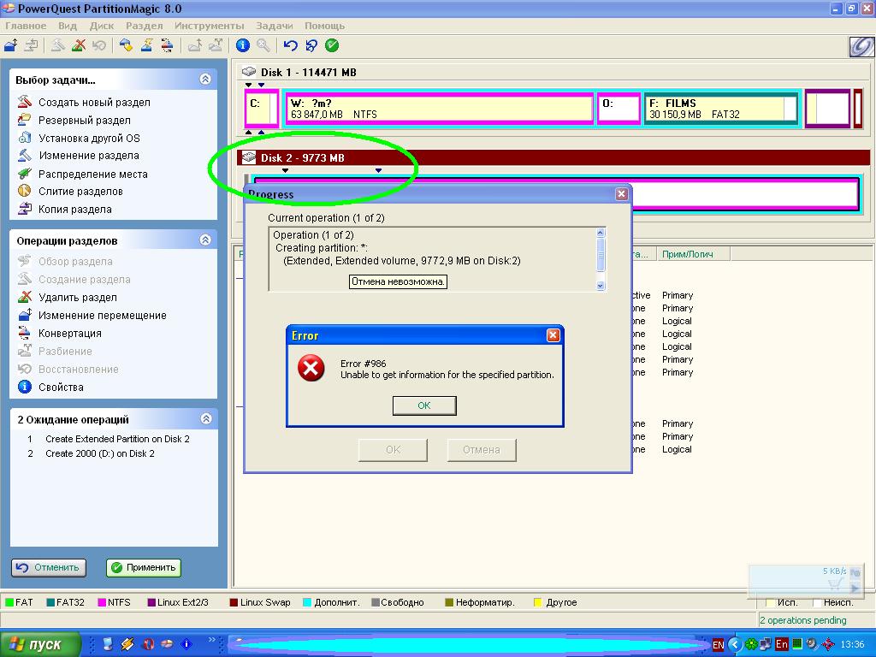Click the EN language indicator in taskbar
This screenshot has height=657, width=876.
(x=718, y=645)
